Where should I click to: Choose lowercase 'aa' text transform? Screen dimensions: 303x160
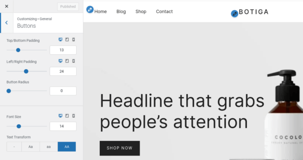(x=49, y=147)
